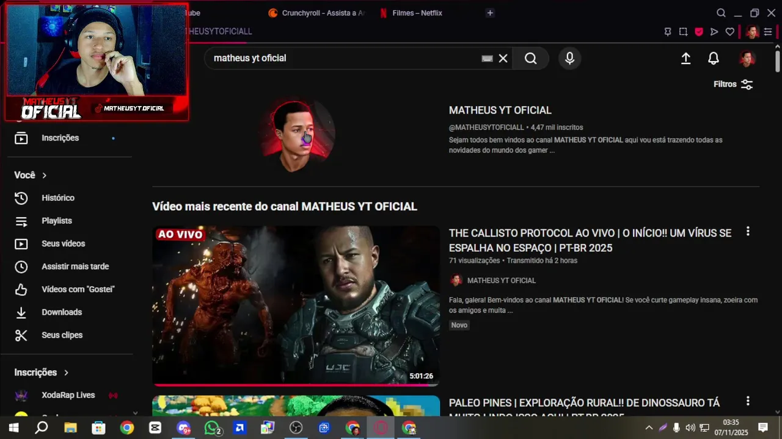Switch to the Filmes – Netflix tab
The width and height of the screenshot is (782, 439).
(x=411, y=13)
